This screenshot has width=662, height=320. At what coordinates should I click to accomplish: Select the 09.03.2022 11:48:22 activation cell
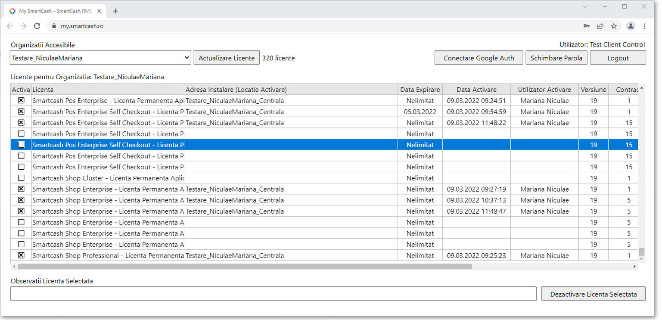pos(476,123)
